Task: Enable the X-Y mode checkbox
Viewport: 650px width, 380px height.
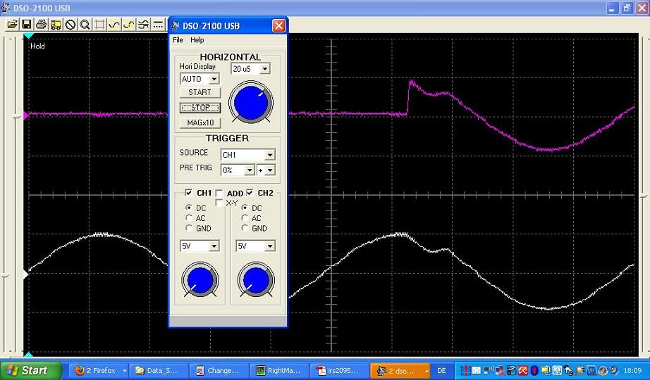Action: (219, 203)
